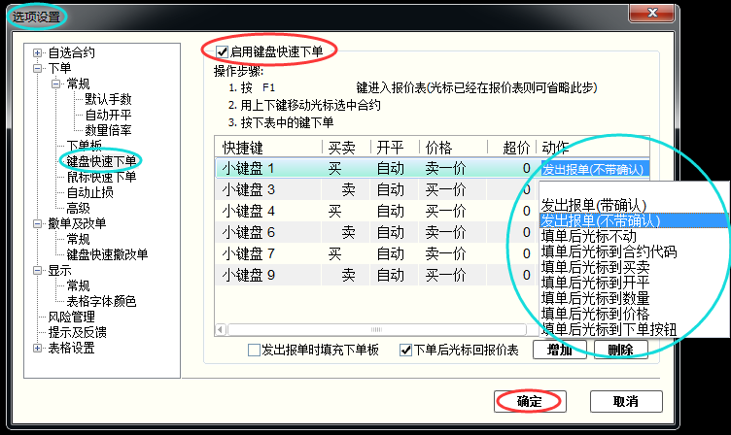Select 默认手数 in the tree

coord(108,99)
